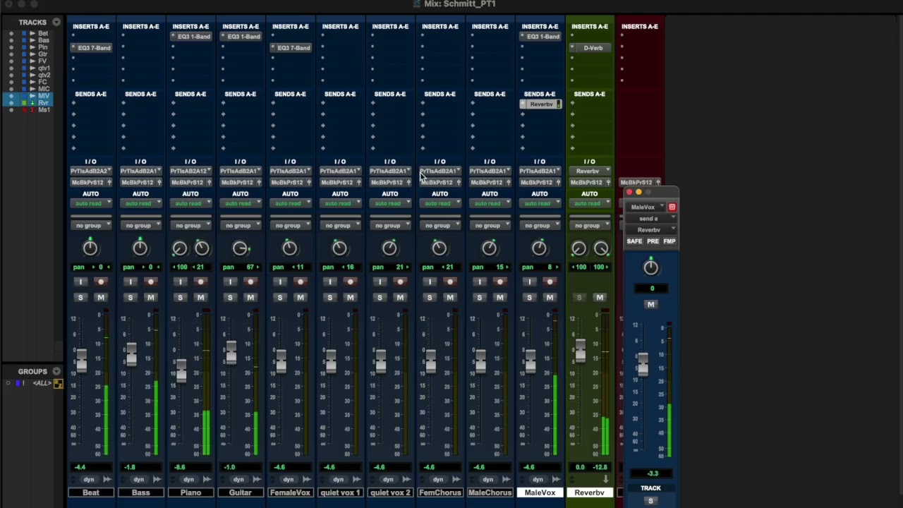Record-enable the Beat track
Image resolution: width=903 pixels, height=508 pixels.
tap(101, 282)
